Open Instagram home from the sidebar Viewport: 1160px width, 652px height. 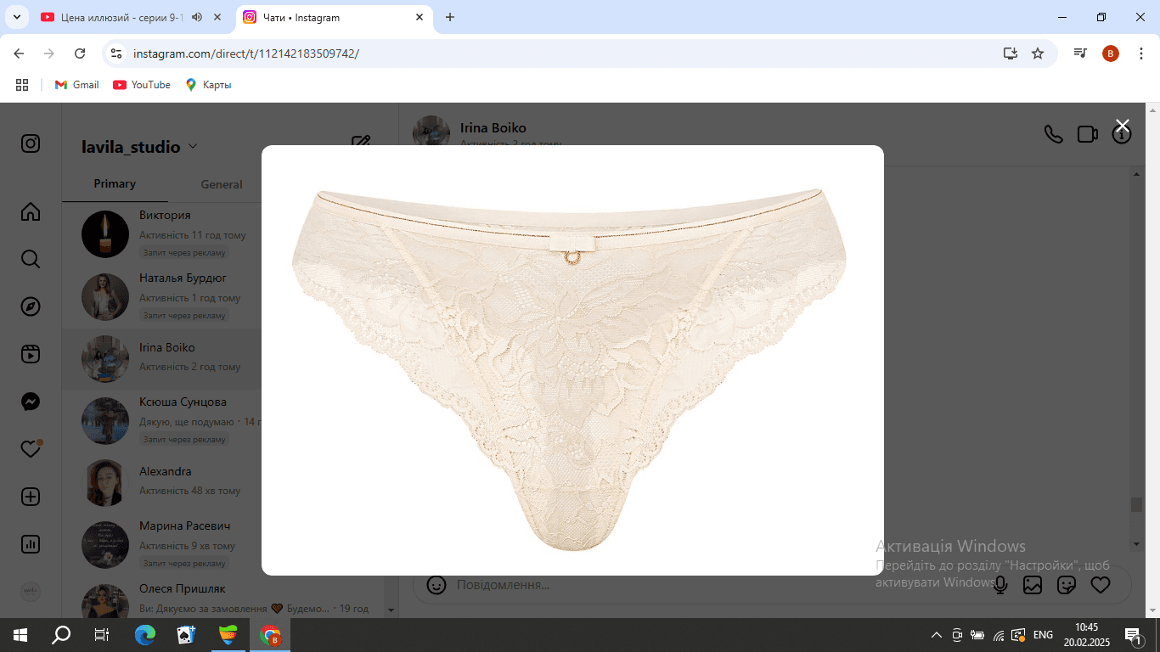click(x=31, y=211)
